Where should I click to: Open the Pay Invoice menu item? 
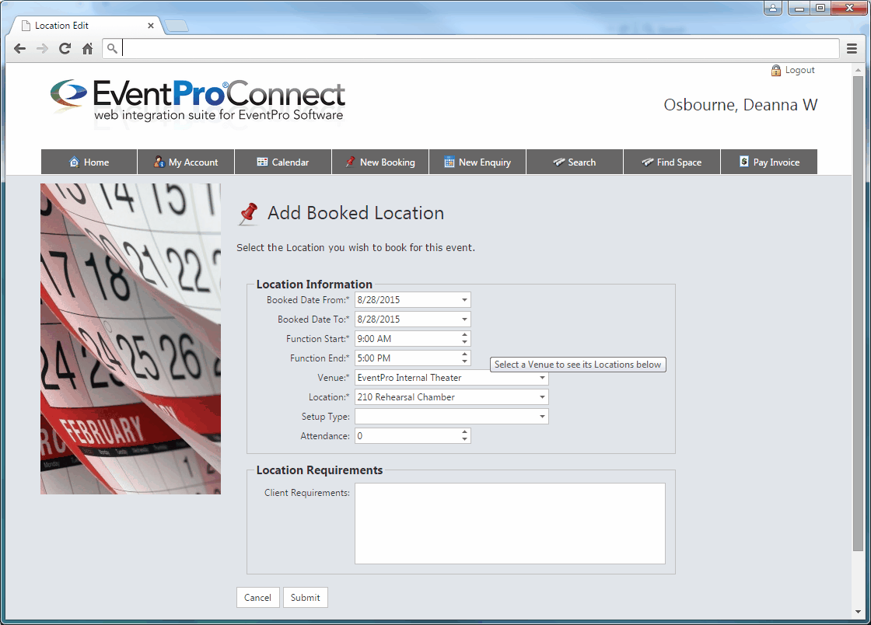coord(769,162)
